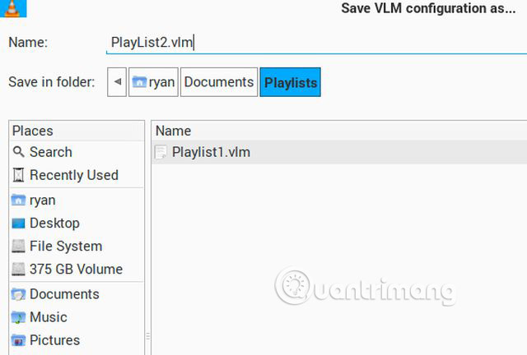Click the ryan home folder icon in Places
Screen dimensions: 527x355
point(19,200)
